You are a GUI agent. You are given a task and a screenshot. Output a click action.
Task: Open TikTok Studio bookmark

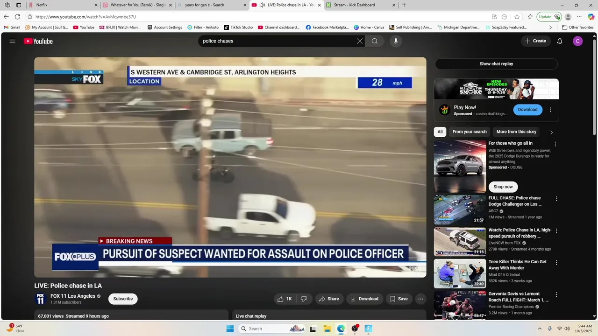(x=238, y=28)
